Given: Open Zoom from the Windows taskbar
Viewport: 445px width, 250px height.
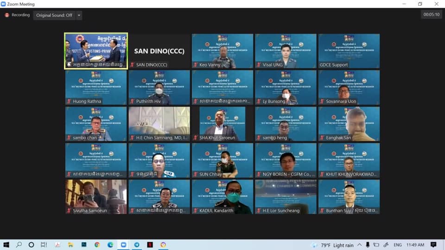Looking at the screenshot, I should (124, 245).
